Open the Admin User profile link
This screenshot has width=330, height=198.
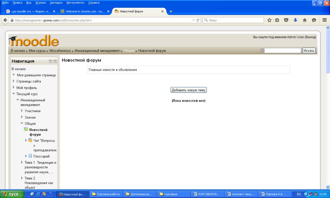296,37
